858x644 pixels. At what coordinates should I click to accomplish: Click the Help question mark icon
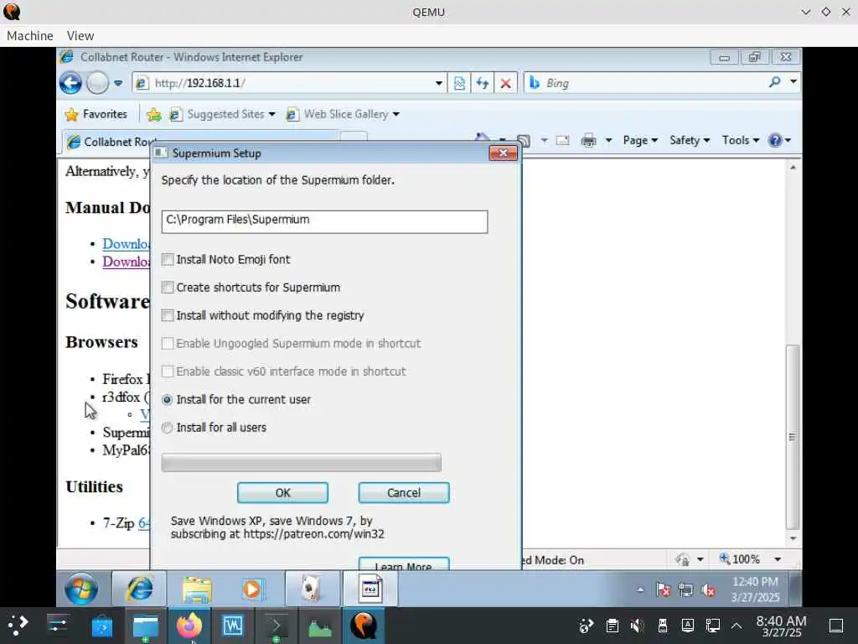[x=775, y=141]
